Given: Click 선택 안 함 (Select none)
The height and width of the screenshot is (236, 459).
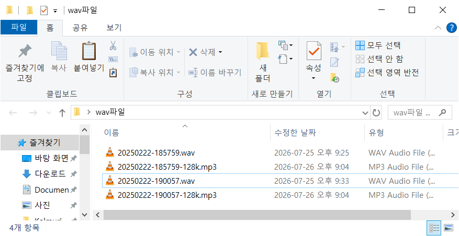Looking at the screenshot, I should [379, 59].
